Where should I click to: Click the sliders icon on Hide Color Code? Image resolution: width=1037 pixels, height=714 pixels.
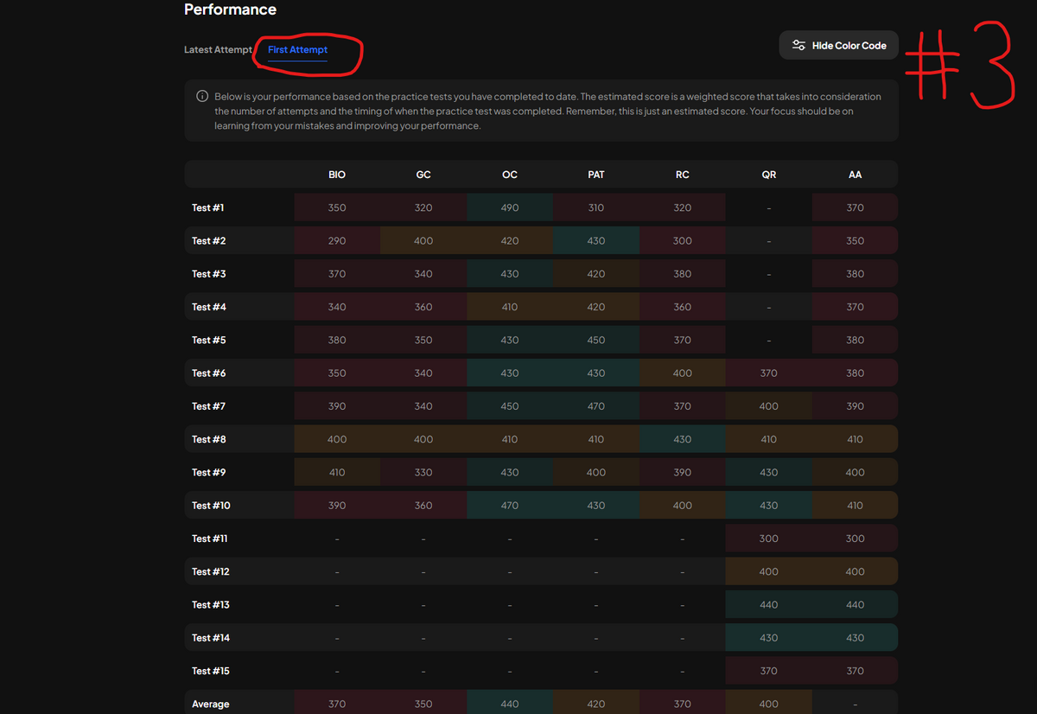pyautogui.click(x=798, y=46)
